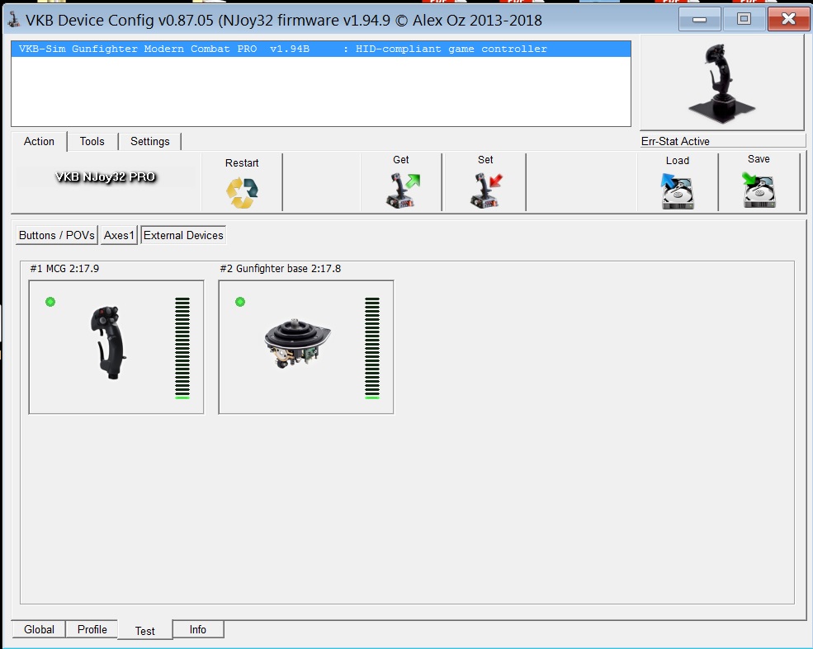Select the Test bottom tab
This screenshot has width=813, height=649.
click(145, 630)
